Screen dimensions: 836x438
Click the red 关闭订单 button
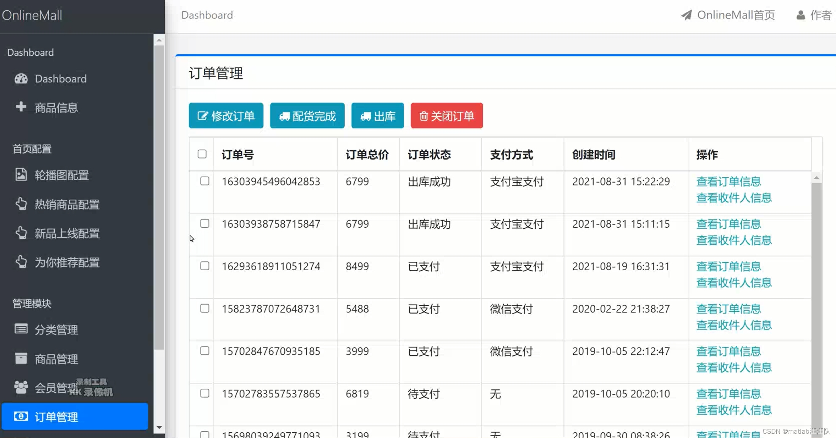coord(447,116)
